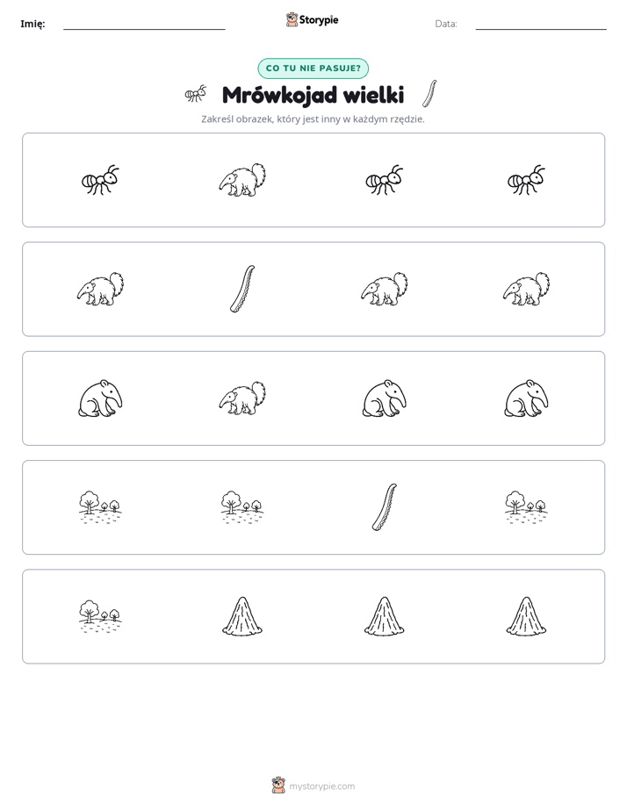Click the Storypie logo at the top

coord(313,19)
